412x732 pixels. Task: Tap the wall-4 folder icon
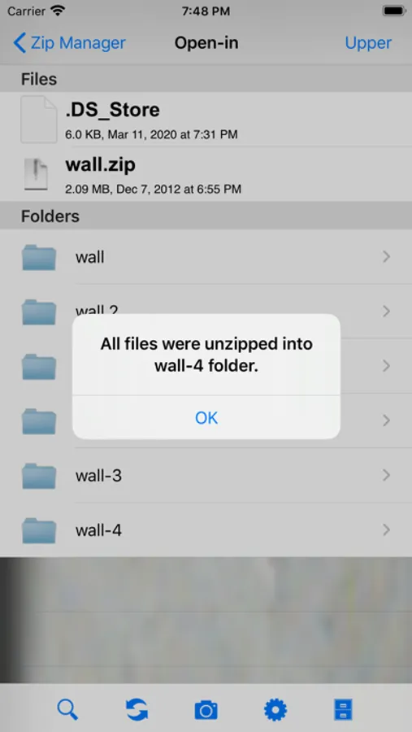39,530
